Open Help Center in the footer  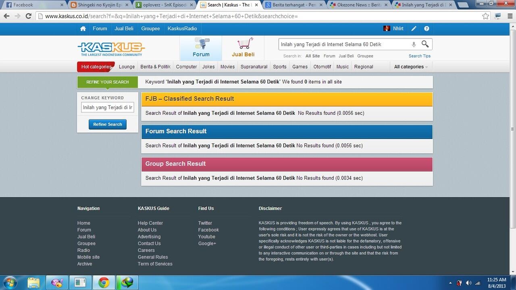point(150,223)
